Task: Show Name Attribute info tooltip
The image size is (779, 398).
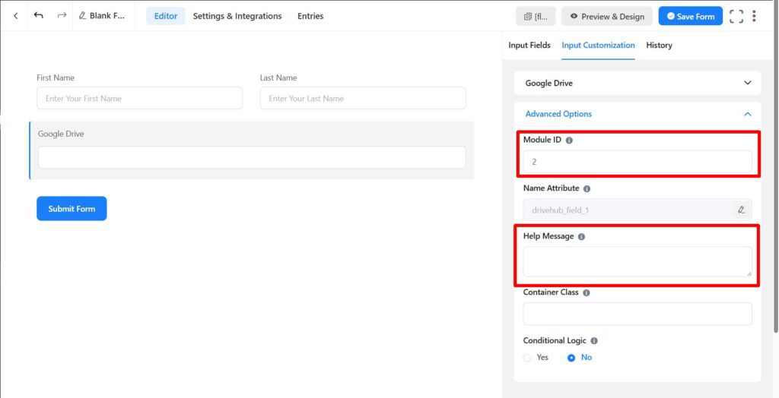Action: 587,189
